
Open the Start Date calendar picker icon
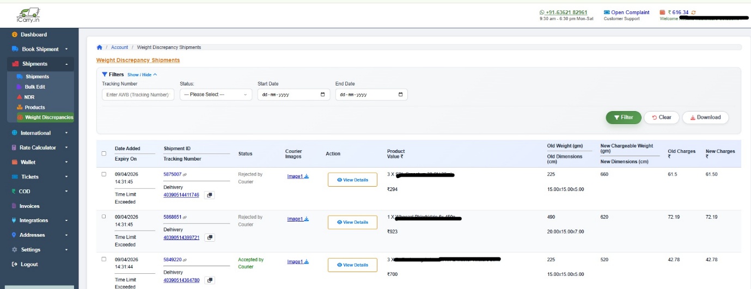coord(323,95)
